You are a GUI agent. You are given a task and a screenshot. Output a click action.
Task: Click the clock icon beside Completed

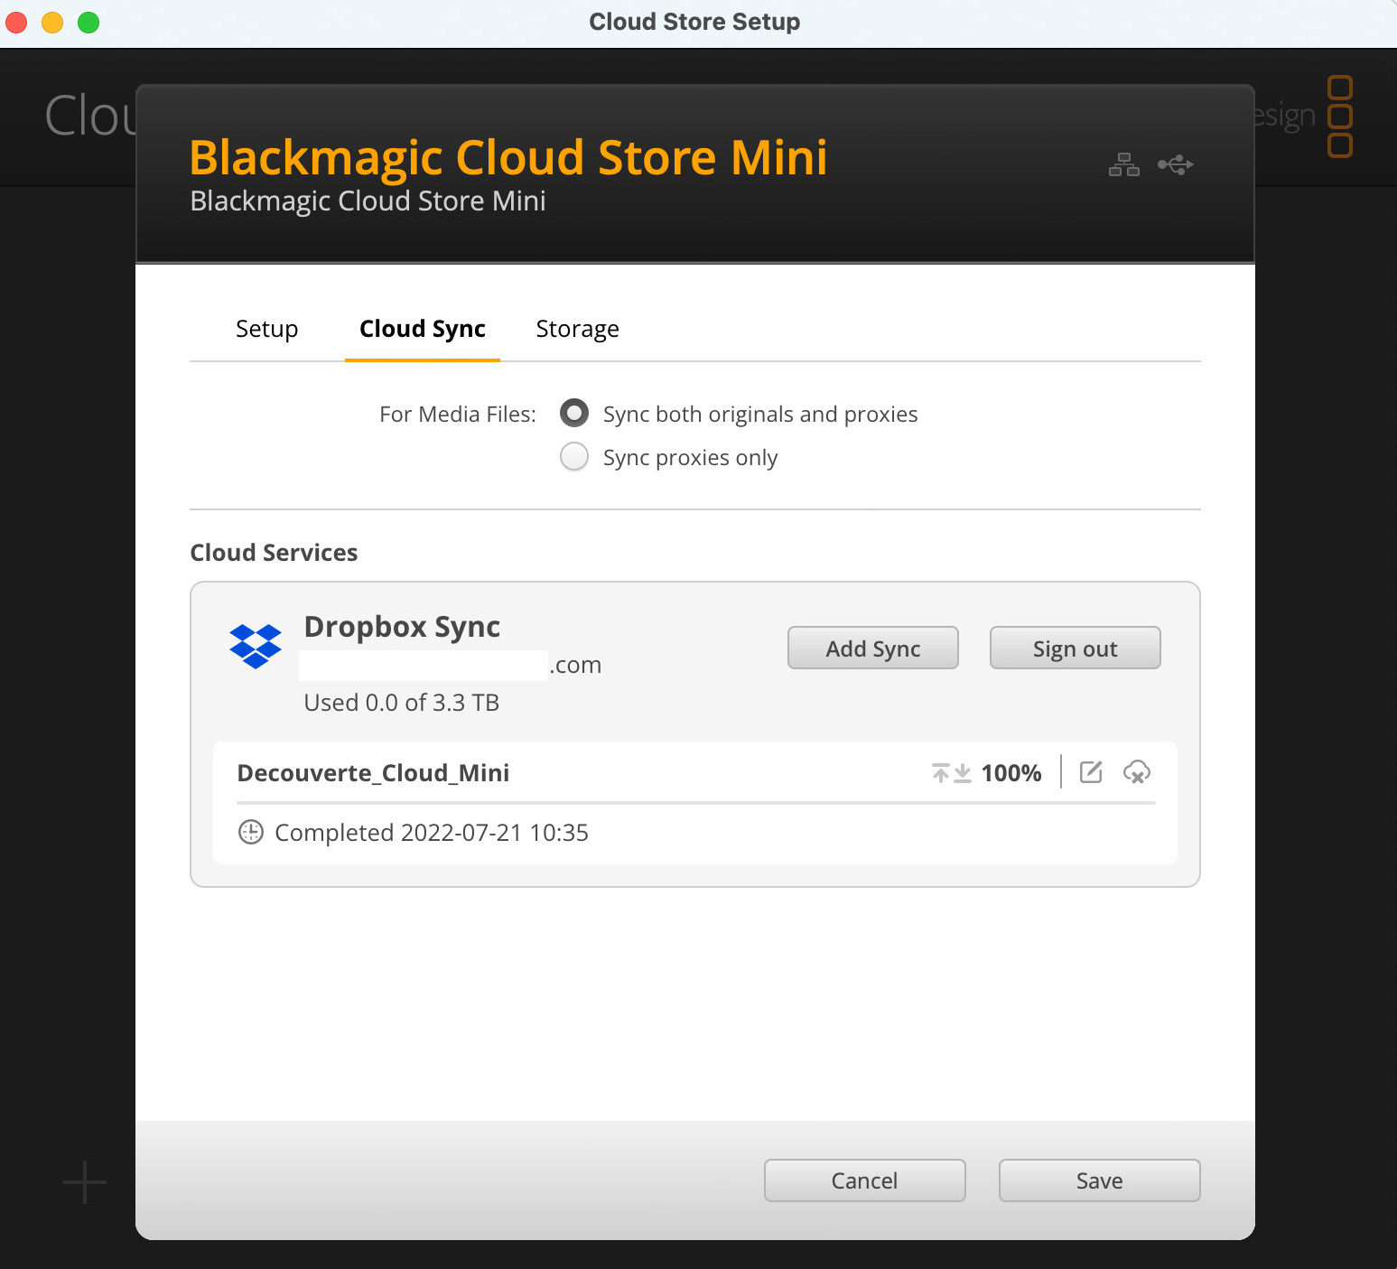click(250, 832)
